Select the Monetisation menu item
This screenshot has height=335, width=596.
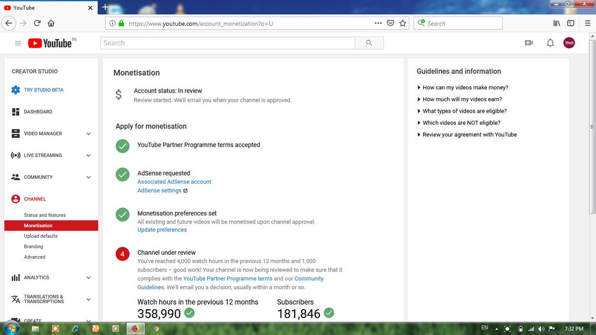(51, 226)
